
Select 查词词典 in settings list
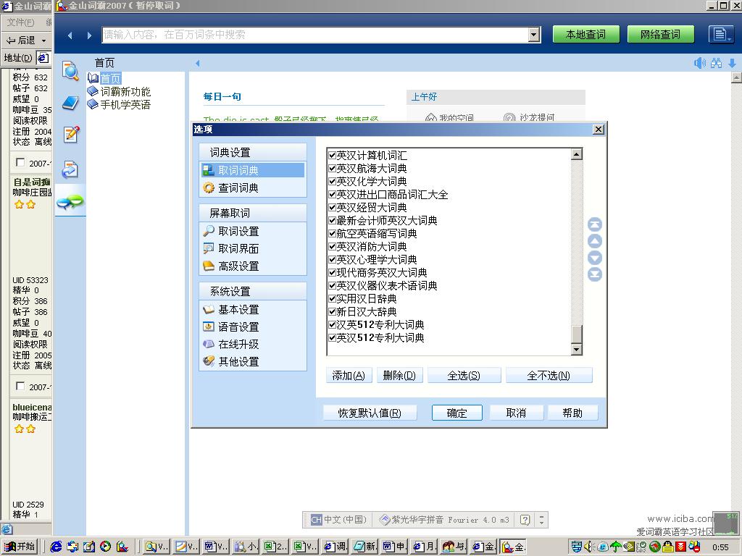[238, 188]
